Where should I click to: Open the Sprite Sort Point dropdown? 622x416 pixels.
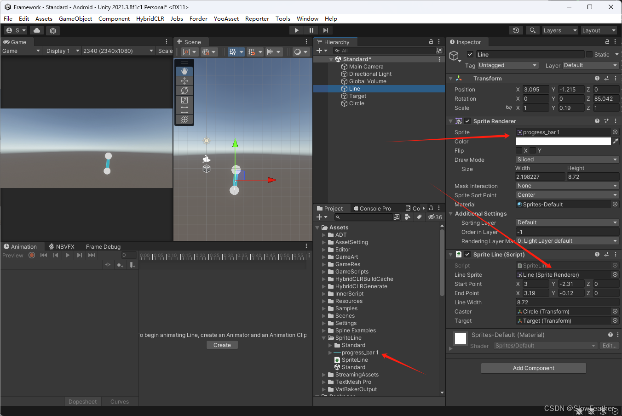tap(567, 195)
